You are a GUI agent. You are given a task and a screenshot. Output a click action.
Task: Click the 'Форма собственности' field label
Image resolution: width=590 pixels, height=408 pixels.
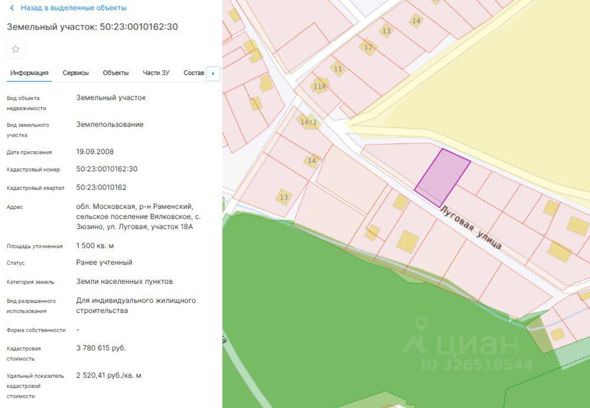tap(36, 330)
